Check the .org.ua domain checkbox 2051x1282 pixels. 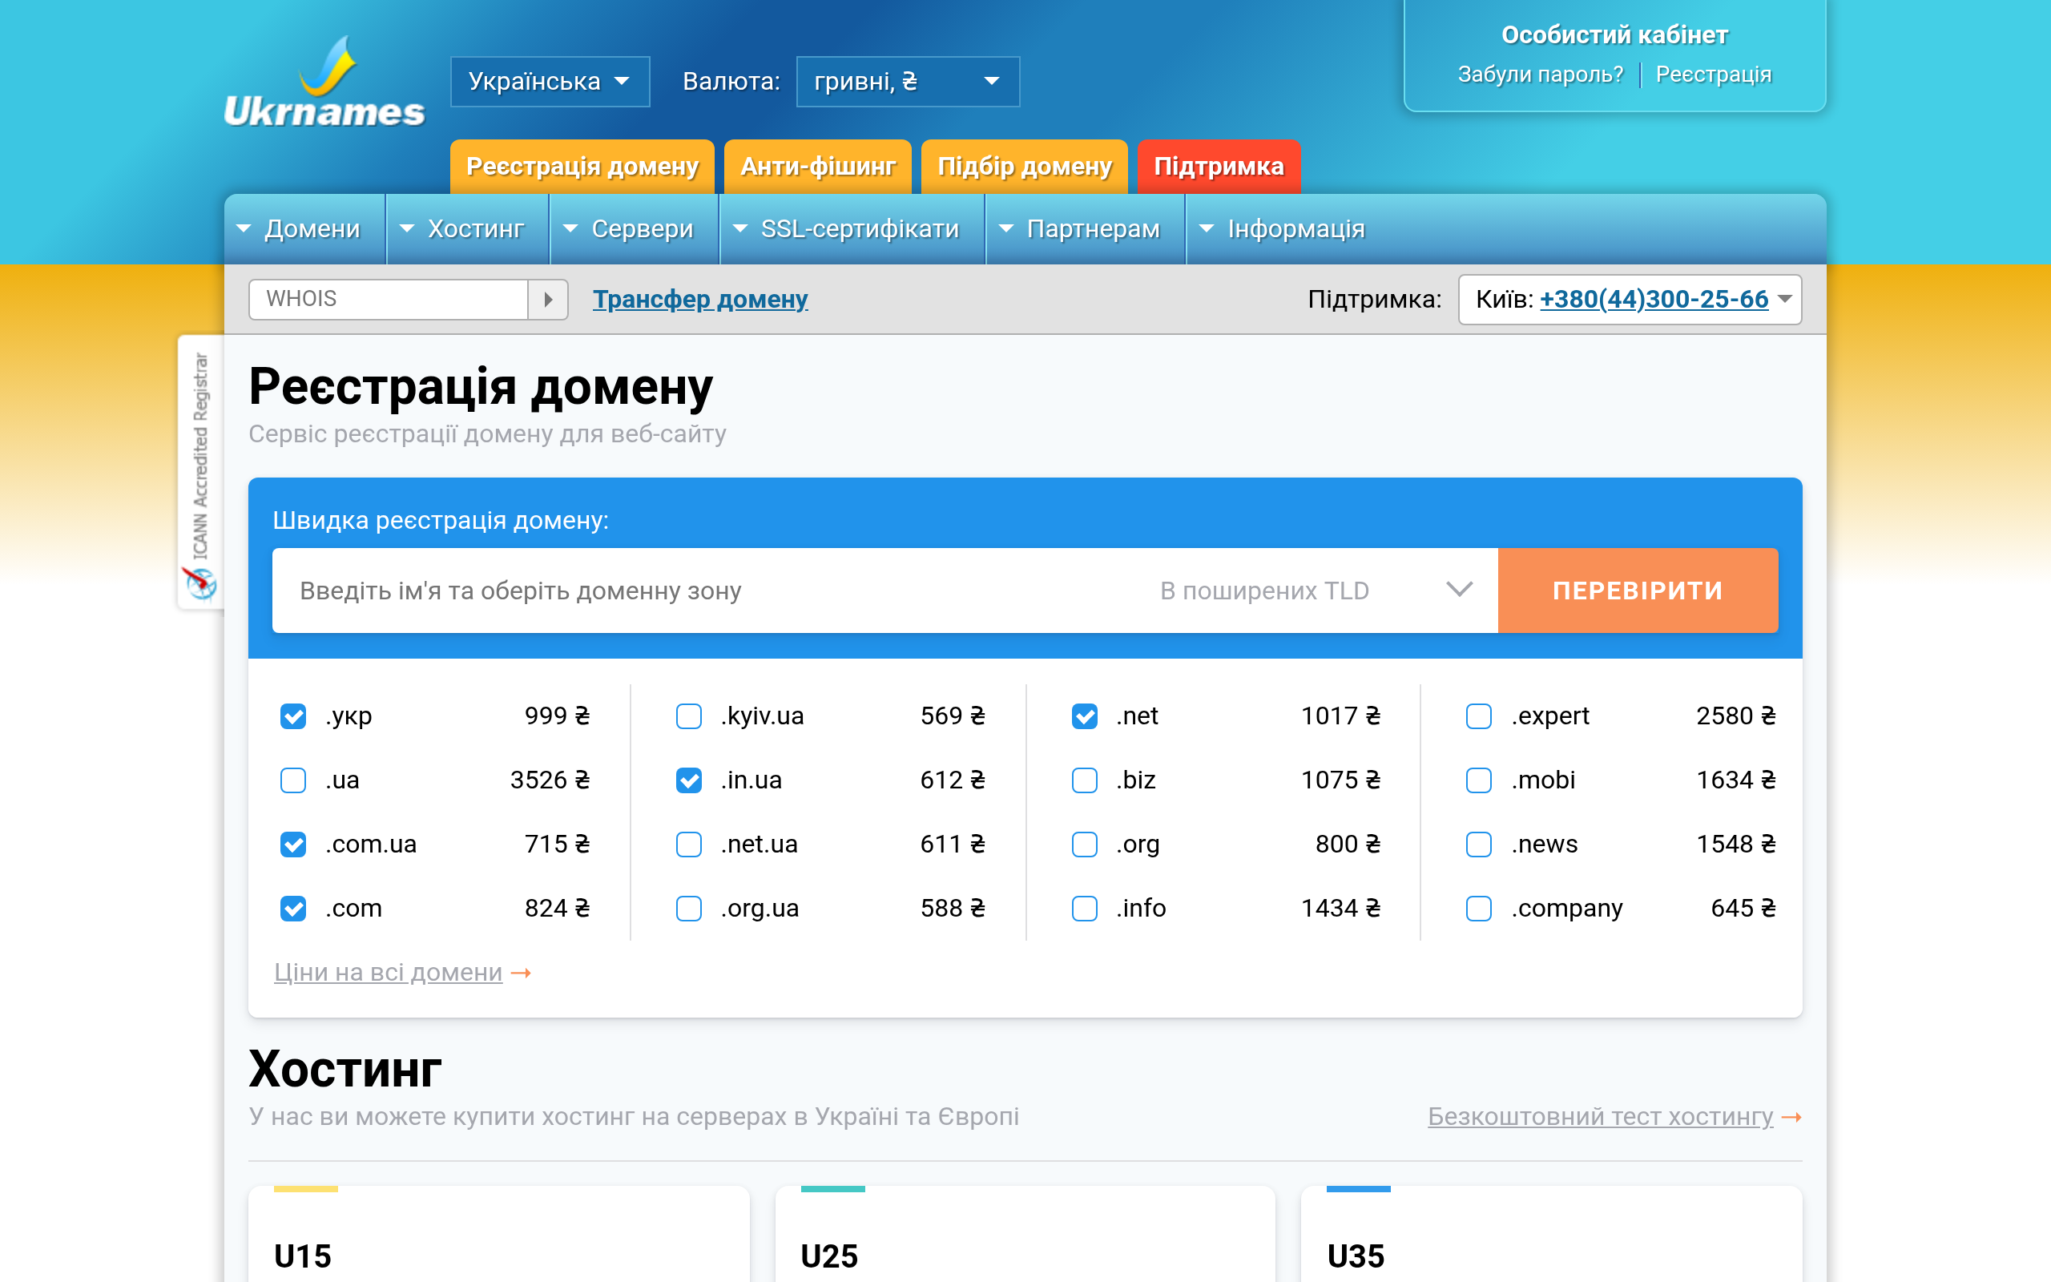click(689, 909)
